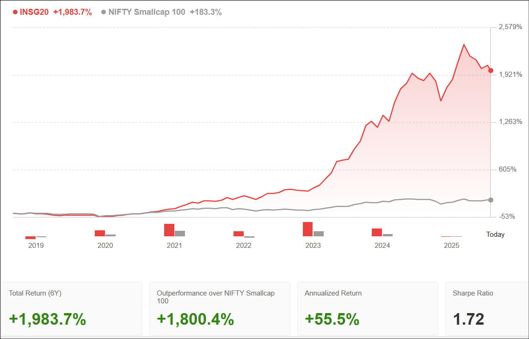Select the red endpoint marker on INSG20 line

click(x=491, y=71)
